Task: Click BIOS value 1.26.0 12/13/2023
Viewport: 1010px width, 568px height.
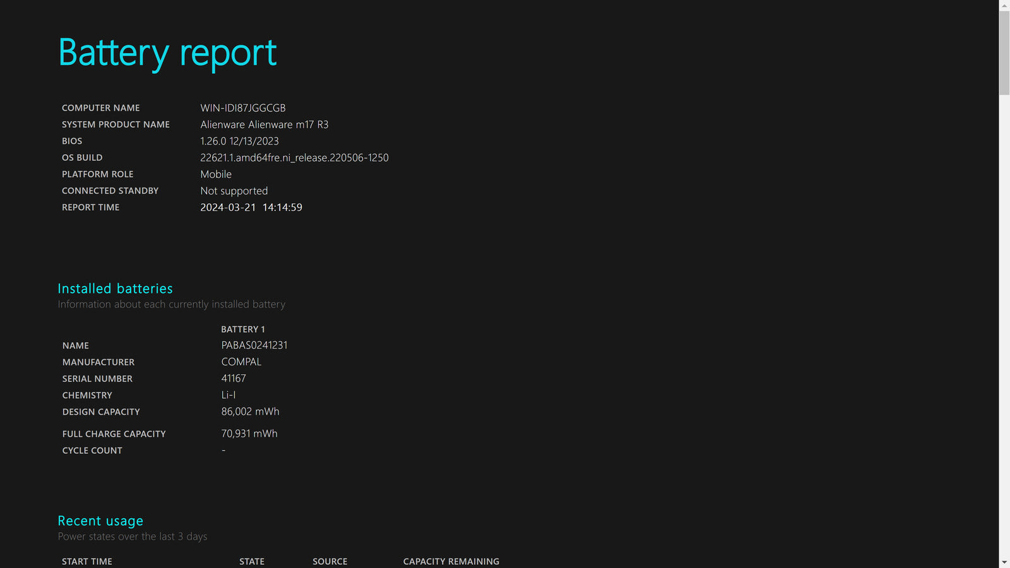Action: click(x=239, y=141)
